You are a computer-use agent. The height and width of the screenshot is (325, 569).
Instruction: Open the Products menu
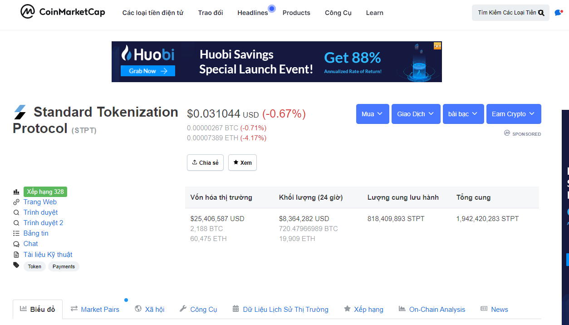(x=296, y=13)
